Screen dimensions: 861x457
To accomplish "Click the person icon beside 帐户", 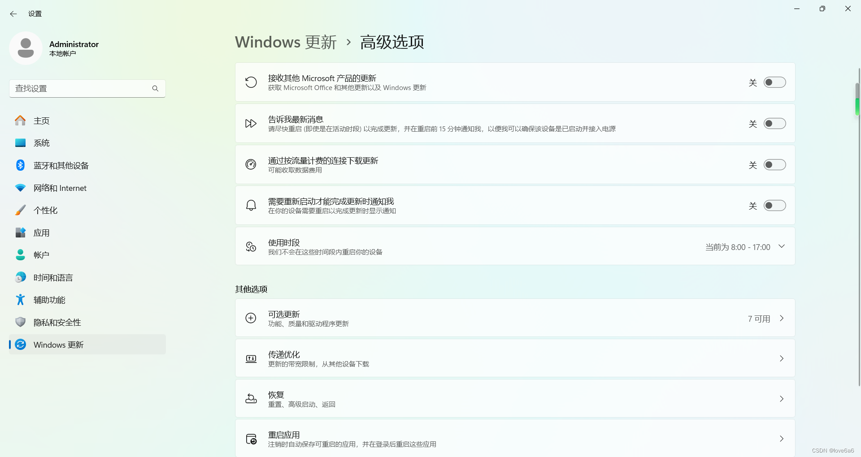I will pos(20,255).
